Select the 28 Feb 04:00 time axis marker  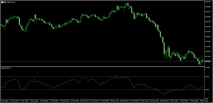(x=165, y=101)
